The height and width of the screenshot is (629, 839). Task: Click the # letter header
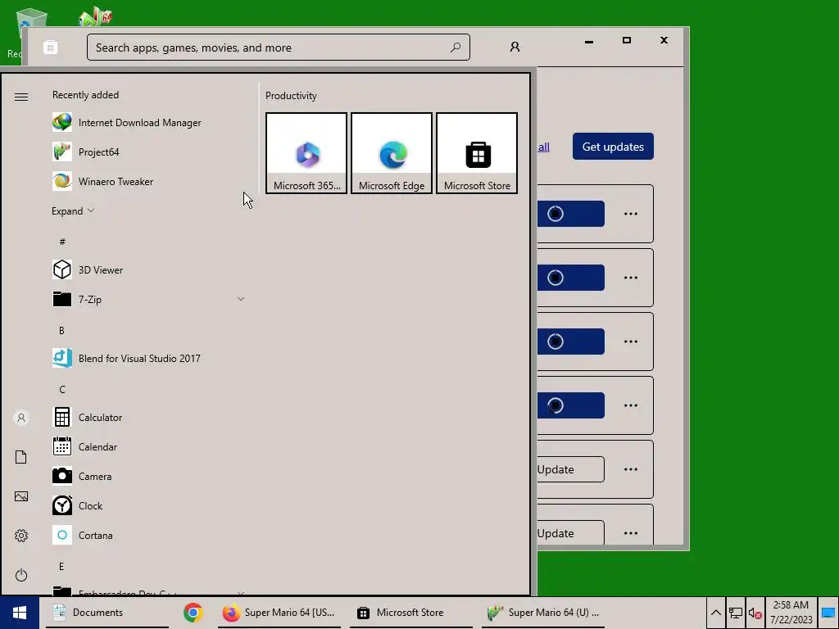coord(62,242)
